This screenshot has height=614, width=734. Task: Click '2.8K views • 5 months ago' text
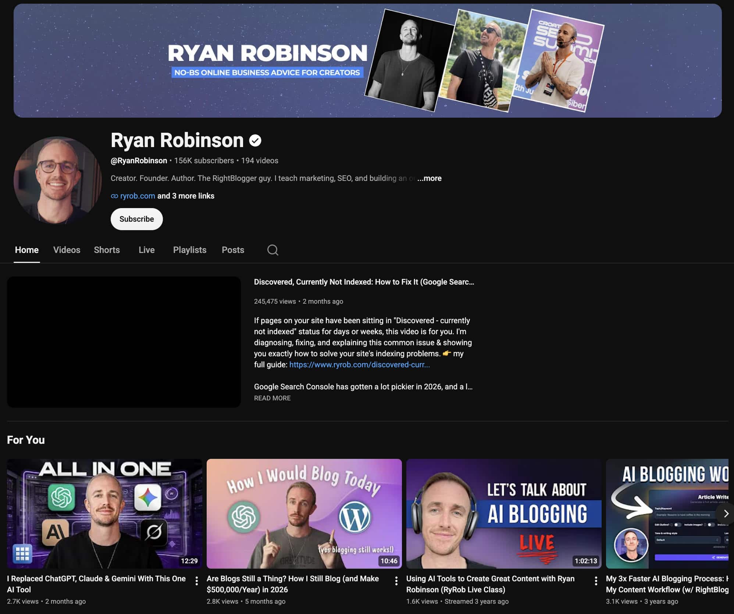click(246, 601)
